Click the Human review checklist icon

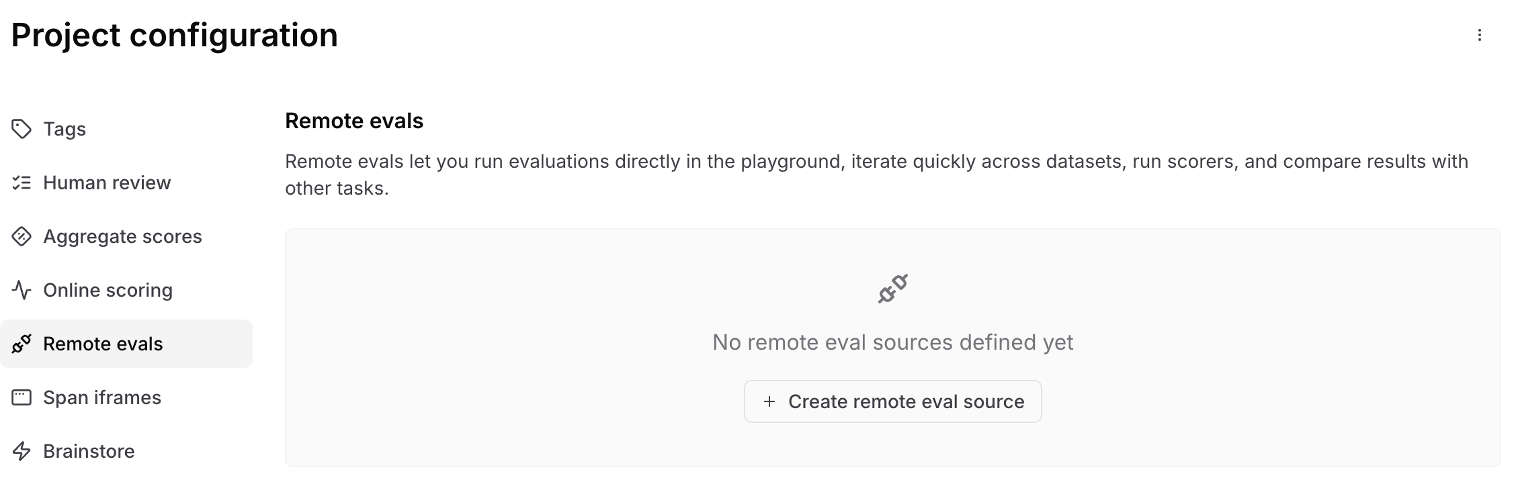pyautogui.click(x=21, y=182)
